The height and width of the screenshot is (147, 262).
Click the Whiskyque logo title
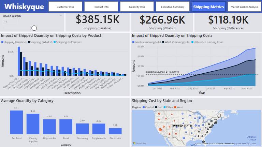[x=24, y=7]
